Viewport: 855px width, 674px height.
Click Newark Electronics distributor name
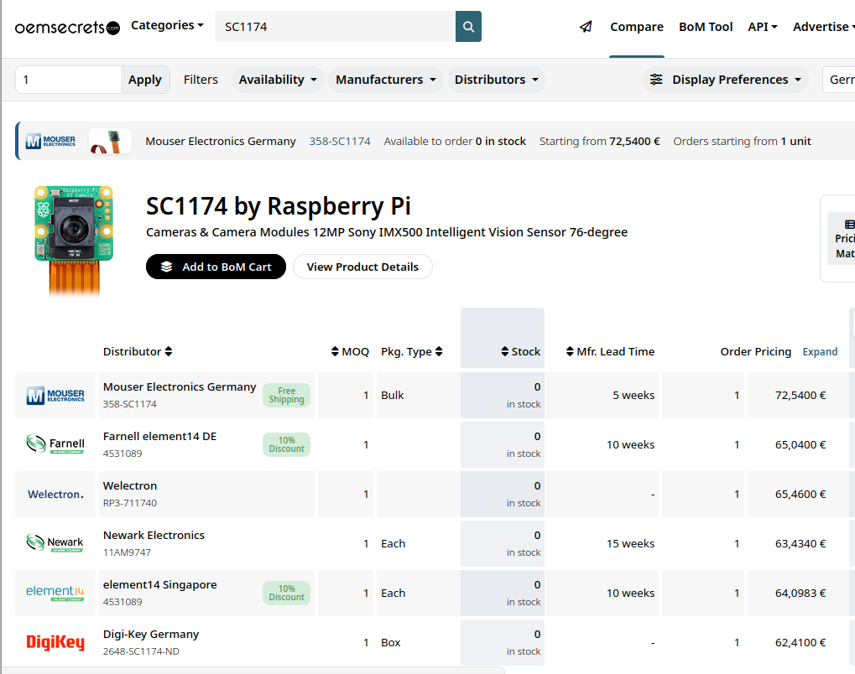154,535
